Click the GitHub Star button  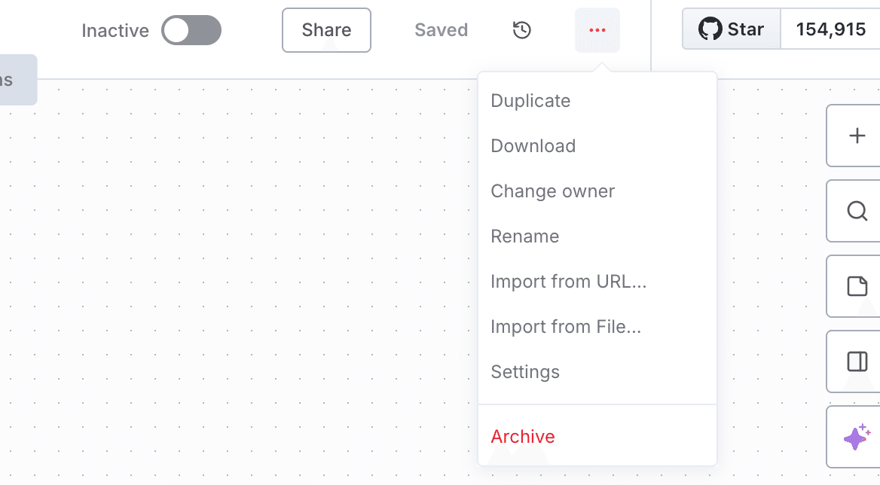click(731, 30)
